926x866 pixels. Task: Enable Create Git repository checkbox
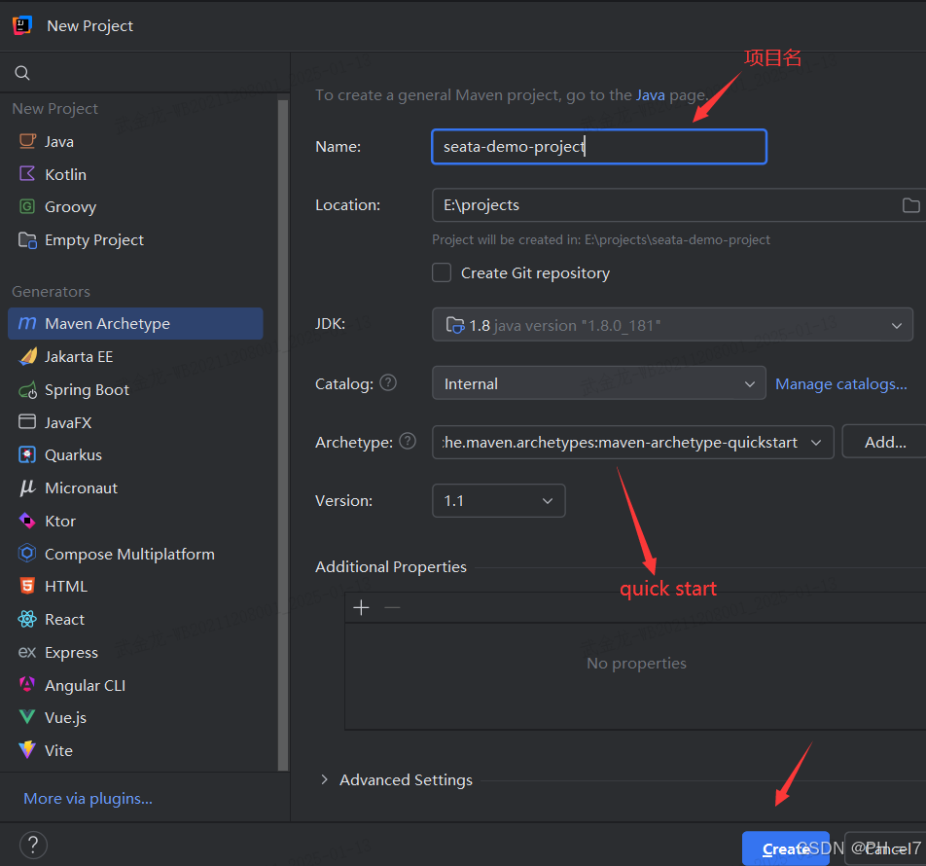coord(442,272)
